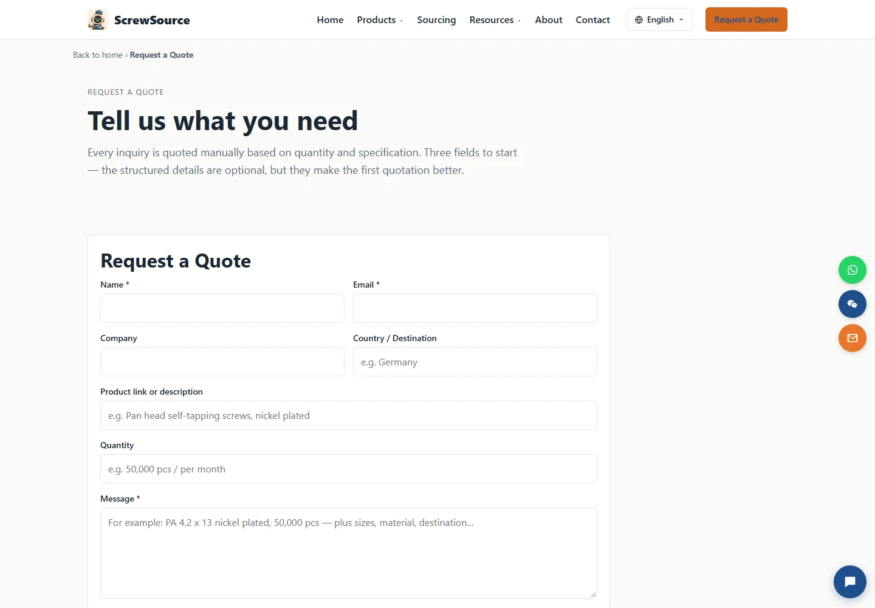The height and width of the screenshot is (608, 875).
Task: Expand the Resources dropdown menu
Action: [495, 20]
